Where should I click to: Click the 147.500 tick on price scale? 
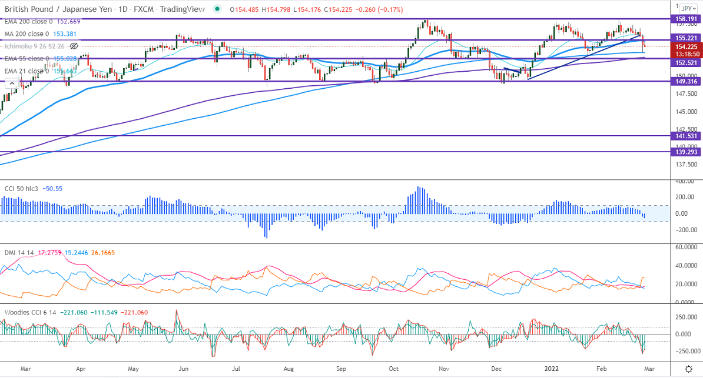[x=687, y=93]
